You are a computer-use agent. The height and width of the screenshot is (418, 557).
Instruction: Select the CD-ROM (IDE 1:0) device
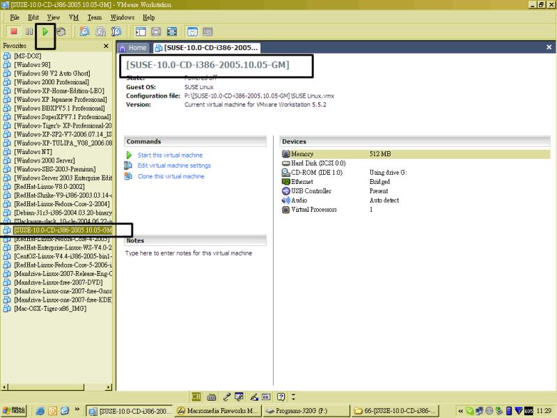point(415,172)
